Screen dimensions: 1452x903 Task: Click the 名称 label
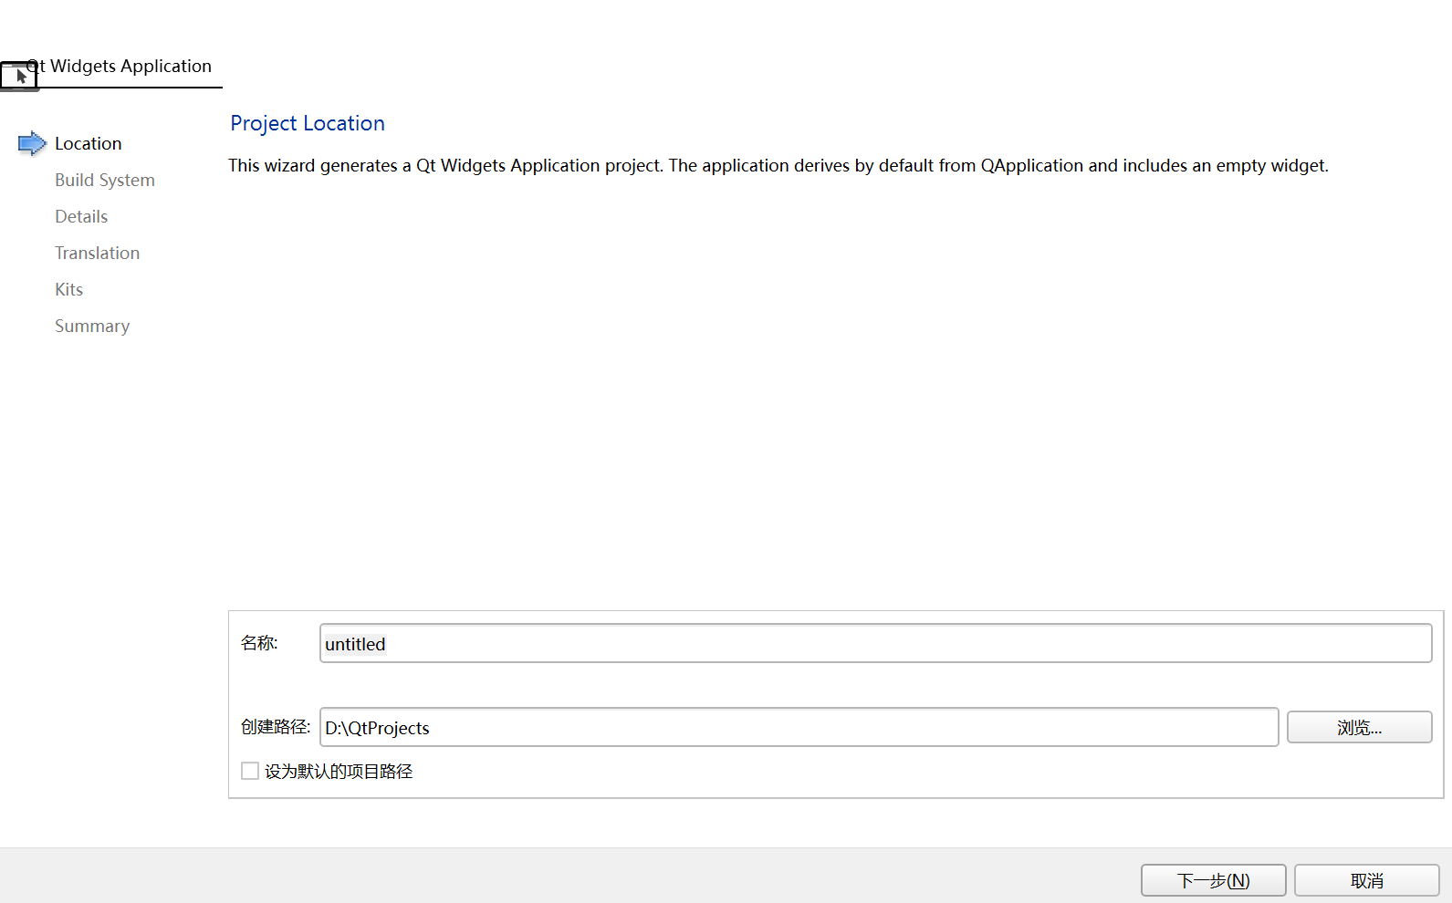(259, 643)
